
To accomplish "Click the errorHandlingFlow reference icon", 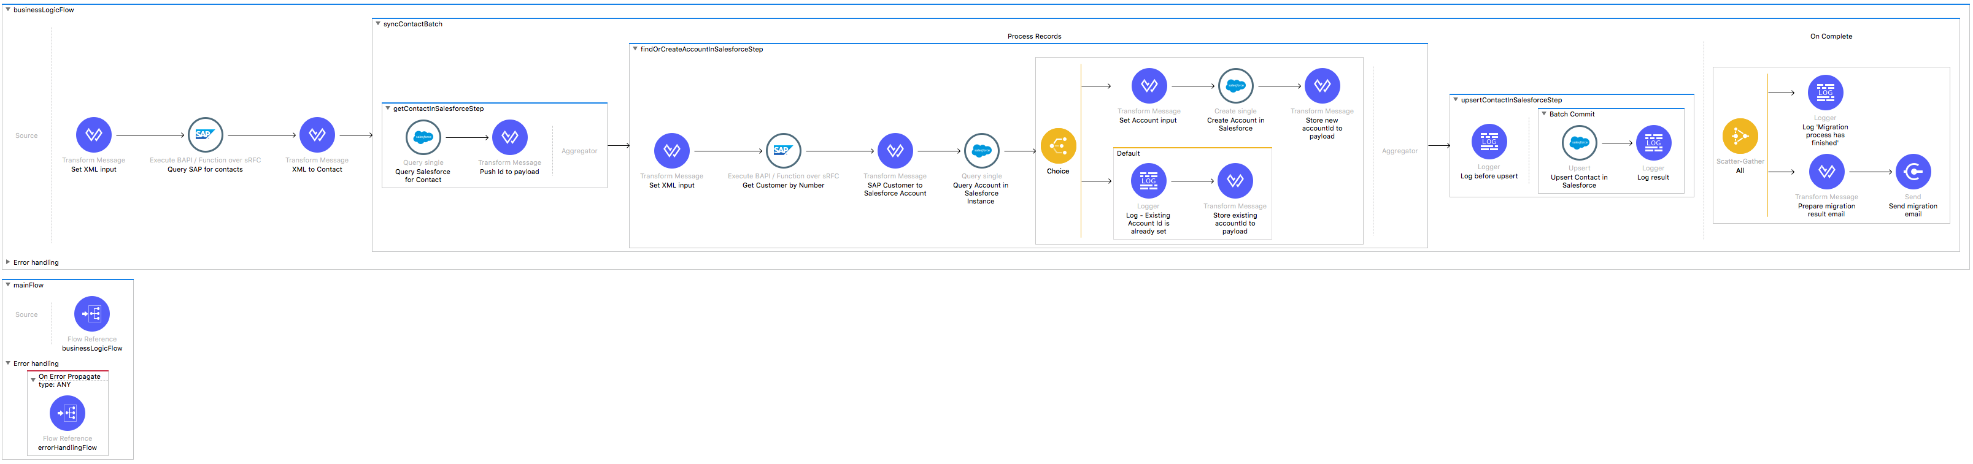I will click(x=68, y=414).
